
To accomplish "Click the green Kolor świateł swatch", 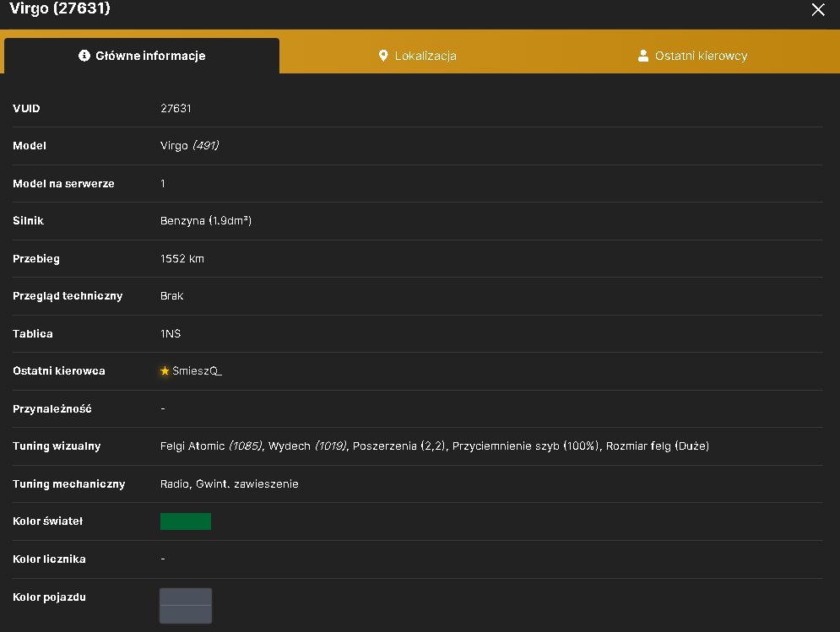I will point(186,521).
